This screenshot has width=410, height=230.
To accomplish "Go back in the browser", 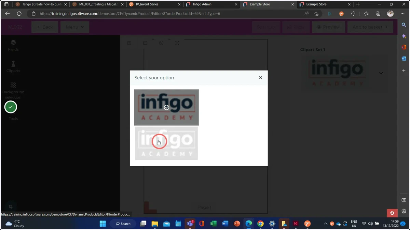I will coord(8,14).
